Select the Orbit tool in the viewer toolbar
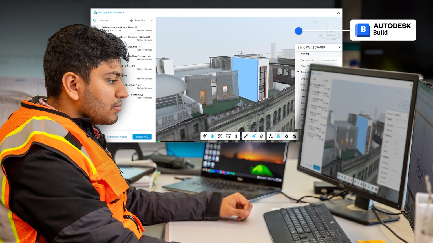Image resolution: width=433 pixels, height=243 pixels. pyautogui.click(x=205, y=136)
